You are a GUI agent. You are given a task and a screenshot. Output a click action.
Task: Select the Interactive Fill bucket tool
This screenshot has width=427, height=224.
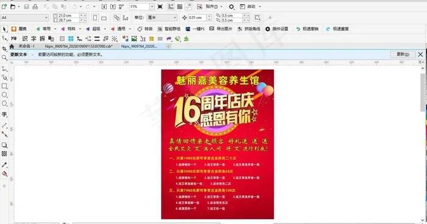coord(4,174)
